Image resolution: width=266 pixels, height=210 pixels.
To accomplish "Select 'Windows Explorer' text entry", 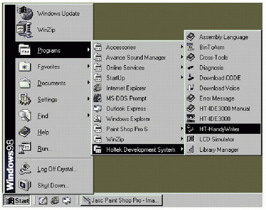I will 128,119.
